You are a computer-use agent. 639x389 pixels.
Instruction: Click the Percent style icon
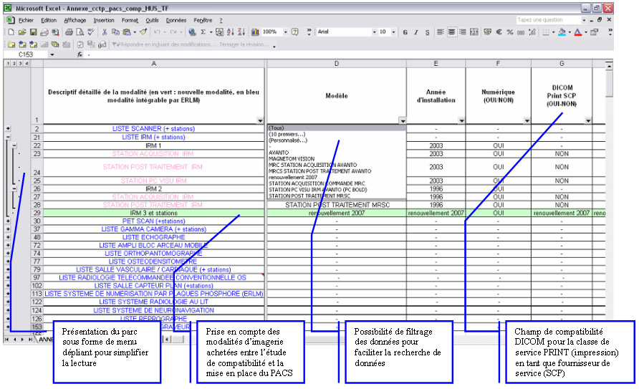(x=510, y=32)
